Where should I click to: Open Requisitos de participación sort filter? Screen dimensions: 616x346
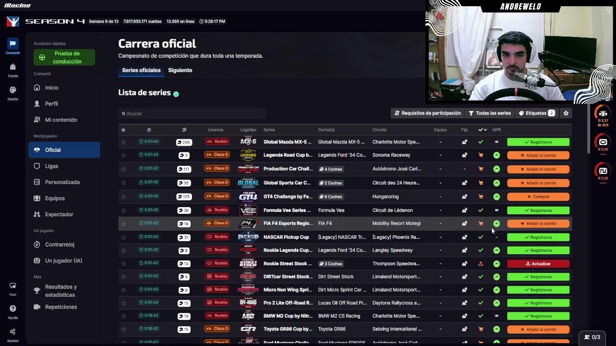point(427,113)
